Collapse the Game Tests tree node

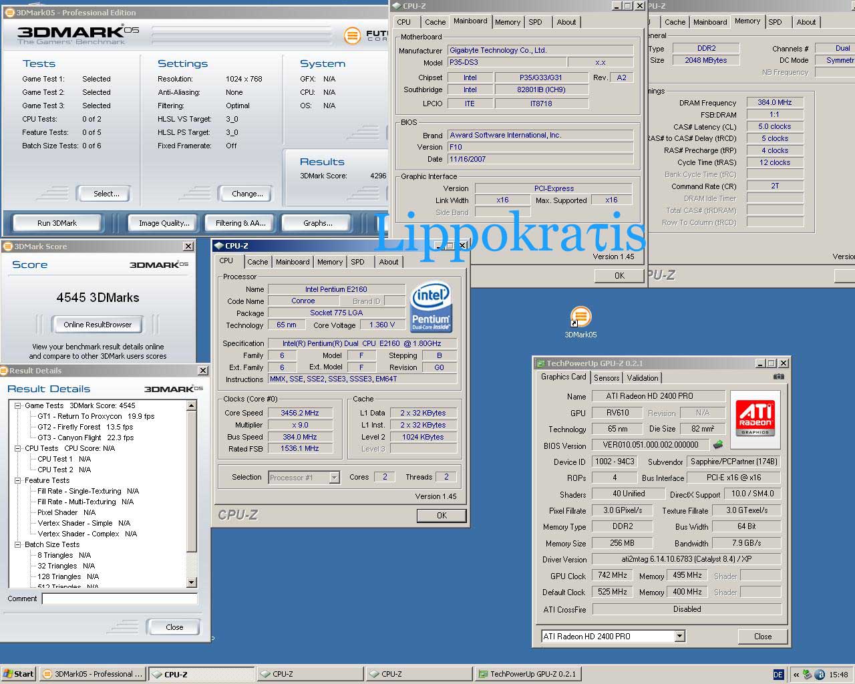click(x=18, y=405)
